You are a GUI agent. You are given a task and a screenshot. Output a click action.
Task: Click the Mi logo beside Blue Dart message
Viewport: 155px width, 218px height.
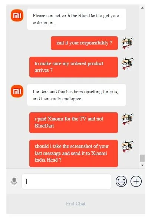pyautogui.click(x=17, y=16)
